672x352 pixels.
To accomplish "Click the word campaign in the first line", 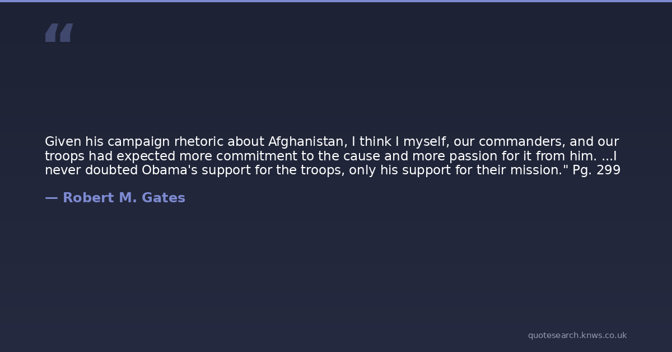I will [x=138, y=142].
